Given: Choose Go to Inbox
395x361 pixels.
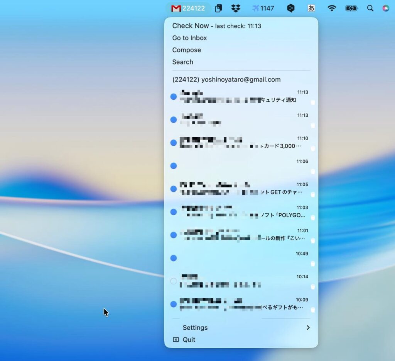Looking at the screenshot, I should point(189,38).
